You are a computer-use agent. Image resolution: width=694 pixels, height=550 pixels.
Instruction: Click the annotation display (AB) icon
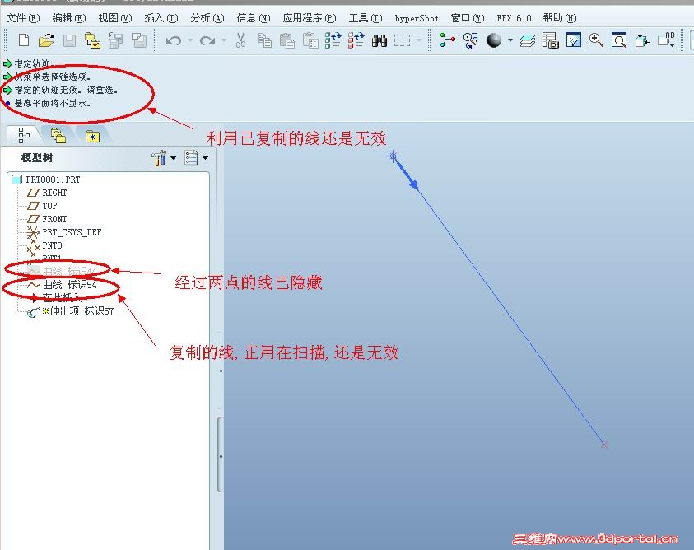coord(665,38)
